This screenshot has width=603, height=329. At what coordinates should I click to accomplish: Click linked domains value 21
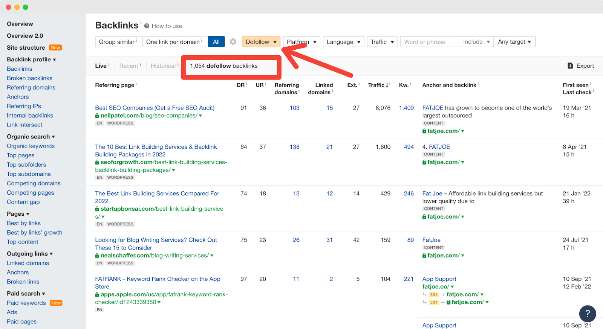329,147
